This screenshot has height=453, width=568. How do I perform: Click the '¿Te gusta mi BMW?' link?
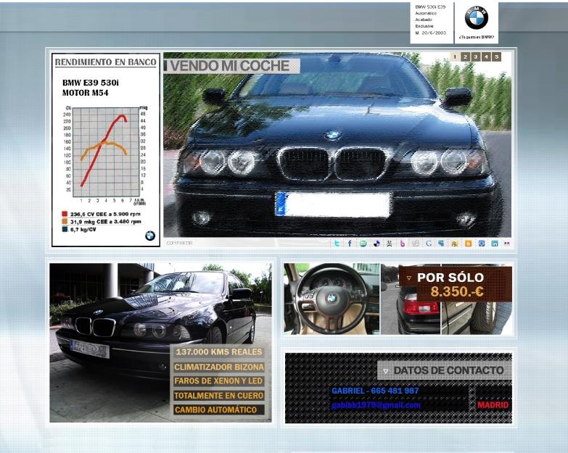(477, 37)
